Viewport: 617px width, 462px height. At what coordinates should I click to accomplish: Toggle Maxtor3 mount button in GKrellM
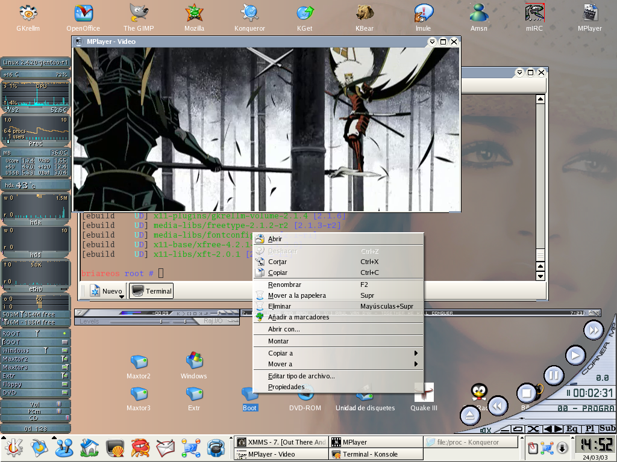coord(64,368)
